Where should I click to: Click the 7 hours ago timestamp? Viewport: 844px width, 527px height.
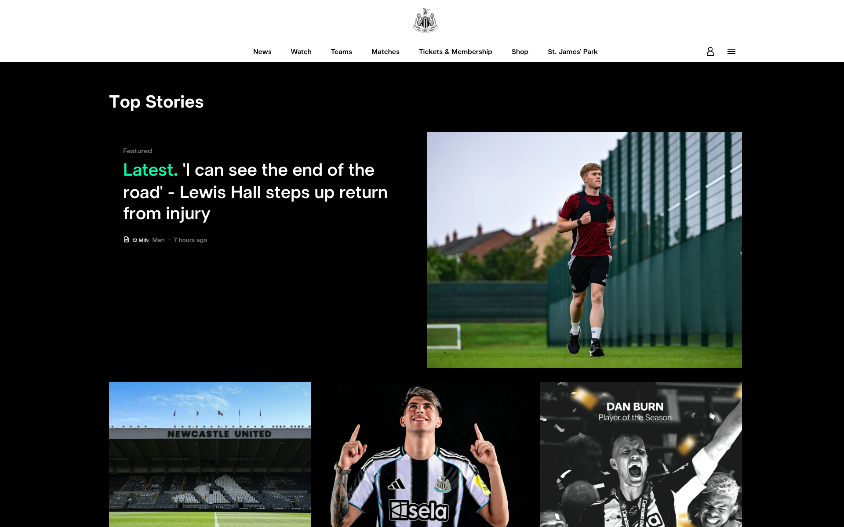[x=190, y=240]
